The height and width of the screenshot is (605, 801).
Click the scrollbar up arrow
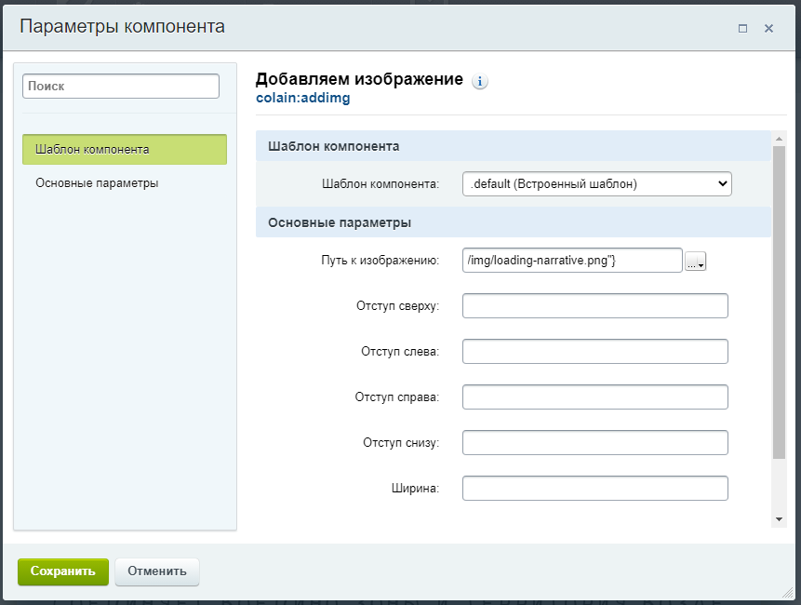(779, 138)
